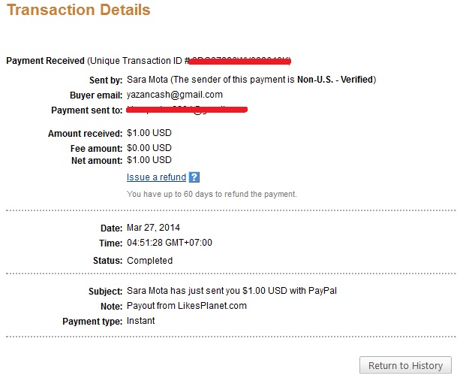This screenshot has width=472, height=381.
Task: Click the help icon beside Issue a refund
Action: [194, 178]
